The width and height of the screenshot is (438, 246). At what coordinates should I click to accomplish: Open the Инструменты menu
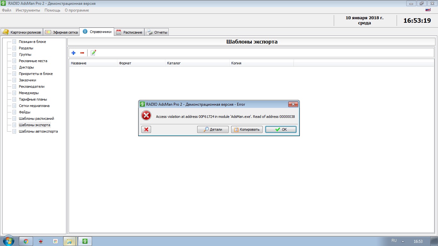click(28, 10)
